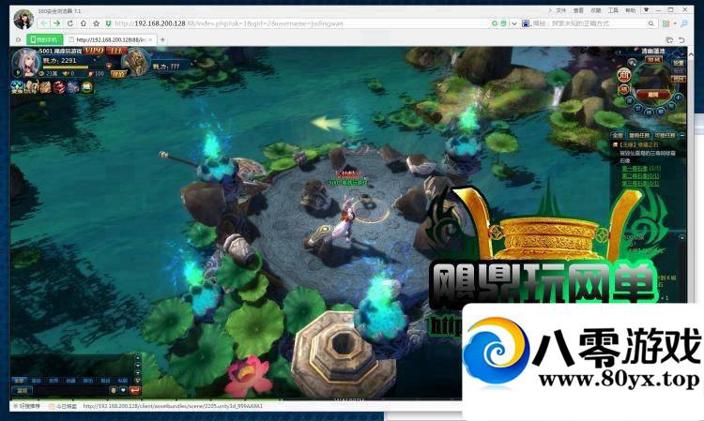
Task: Reload the page with the refresh icon
Action: click(70, 23)
